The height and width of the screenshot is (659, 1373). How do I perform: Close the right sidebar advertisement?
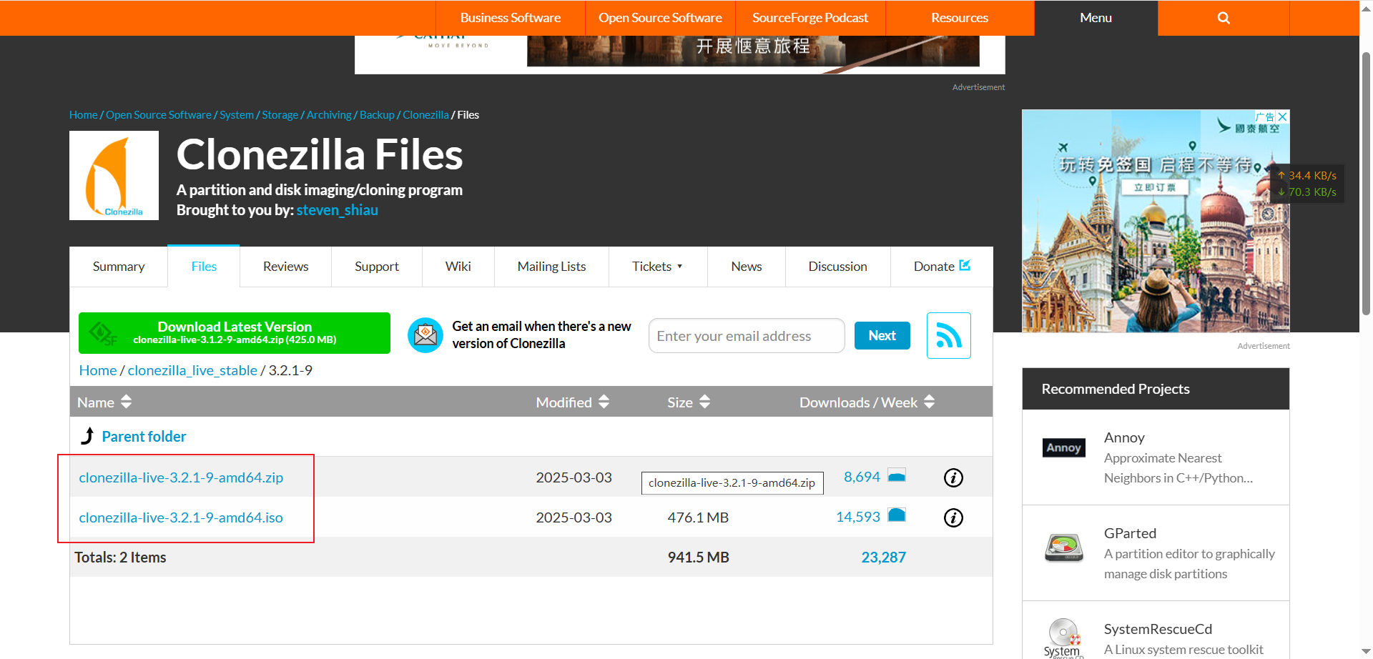click(1283, 117)
